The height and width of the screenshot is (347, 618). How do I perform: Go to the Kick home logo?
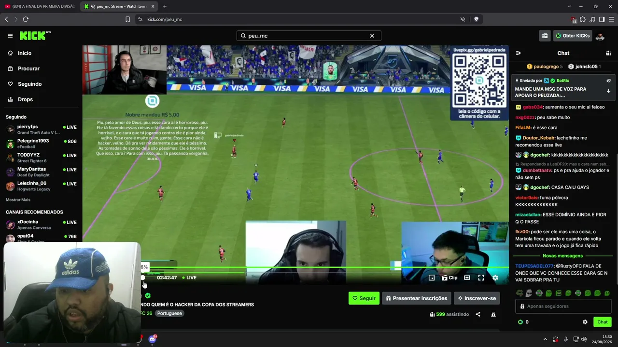(x=35, y=36)
